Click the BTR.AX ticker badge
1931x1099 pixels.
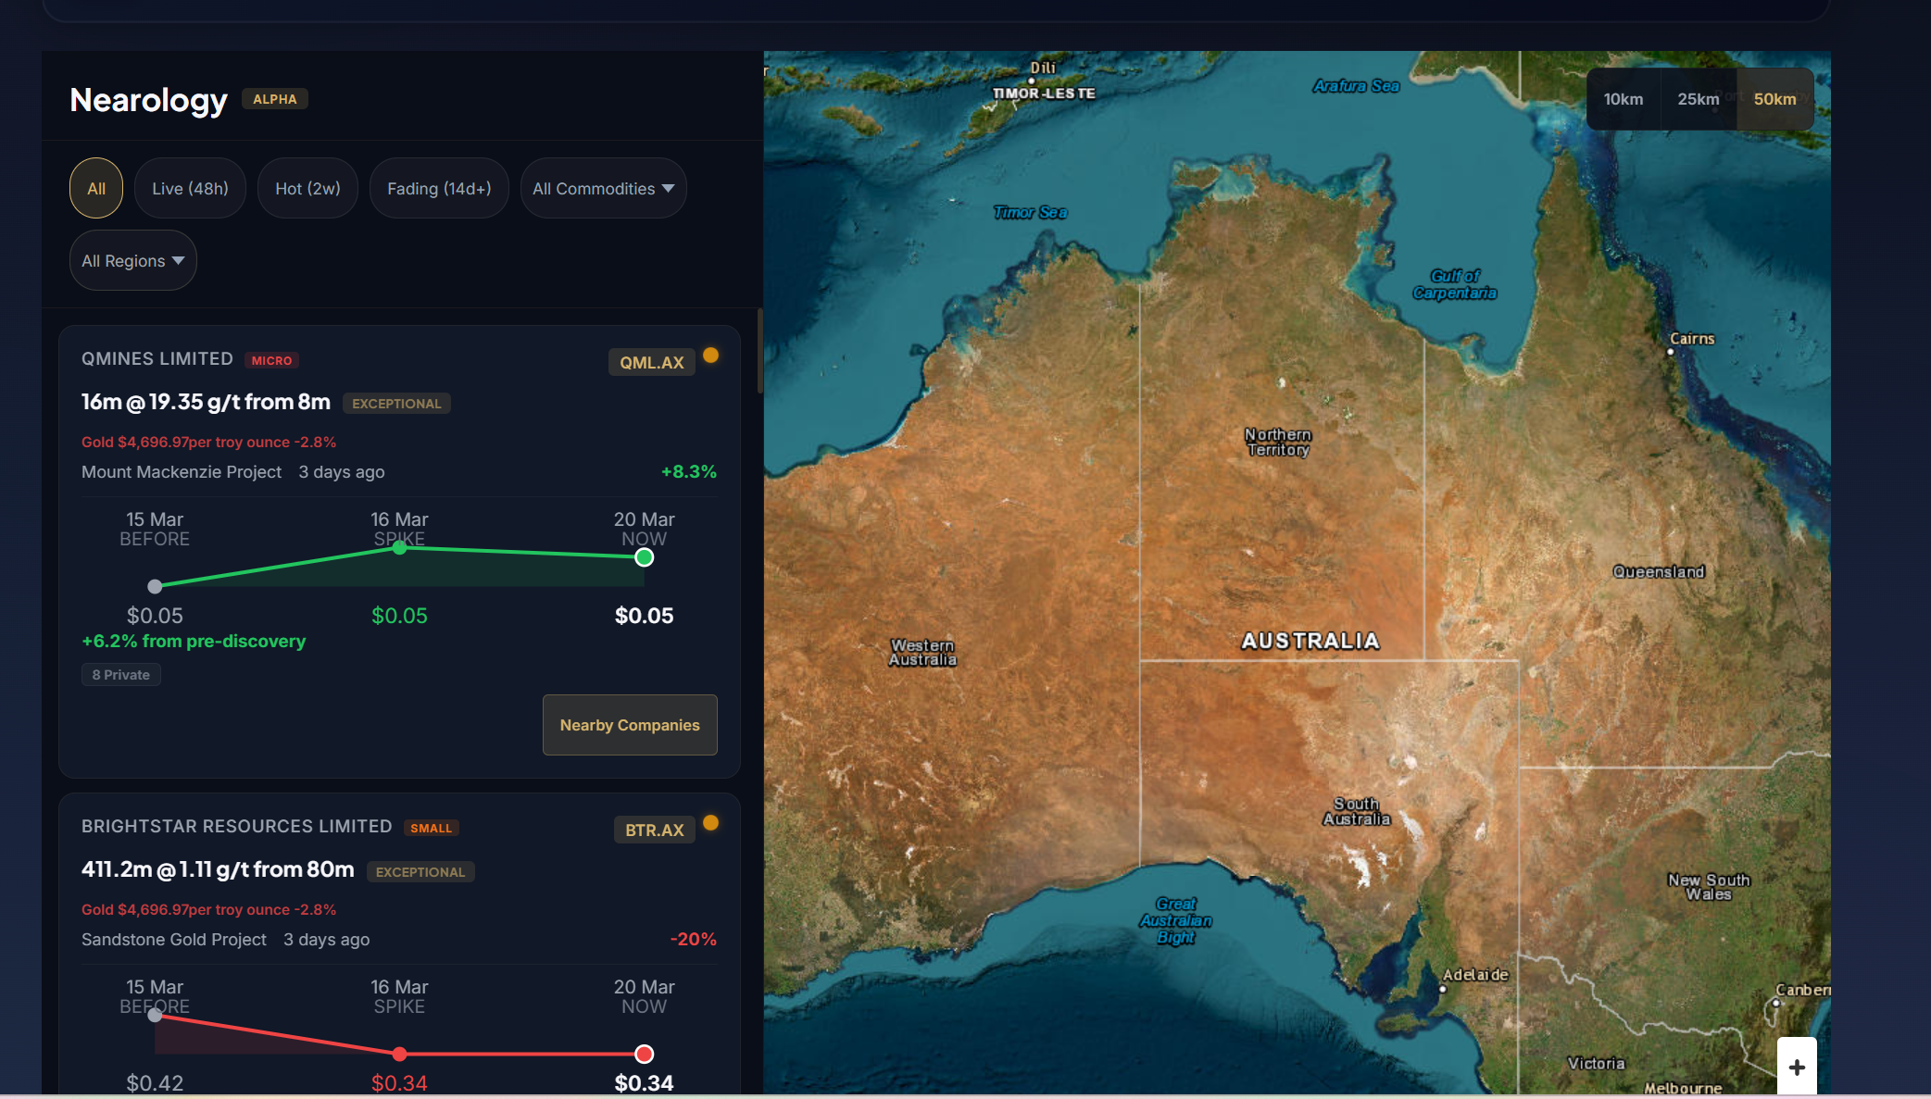point(654,830)
